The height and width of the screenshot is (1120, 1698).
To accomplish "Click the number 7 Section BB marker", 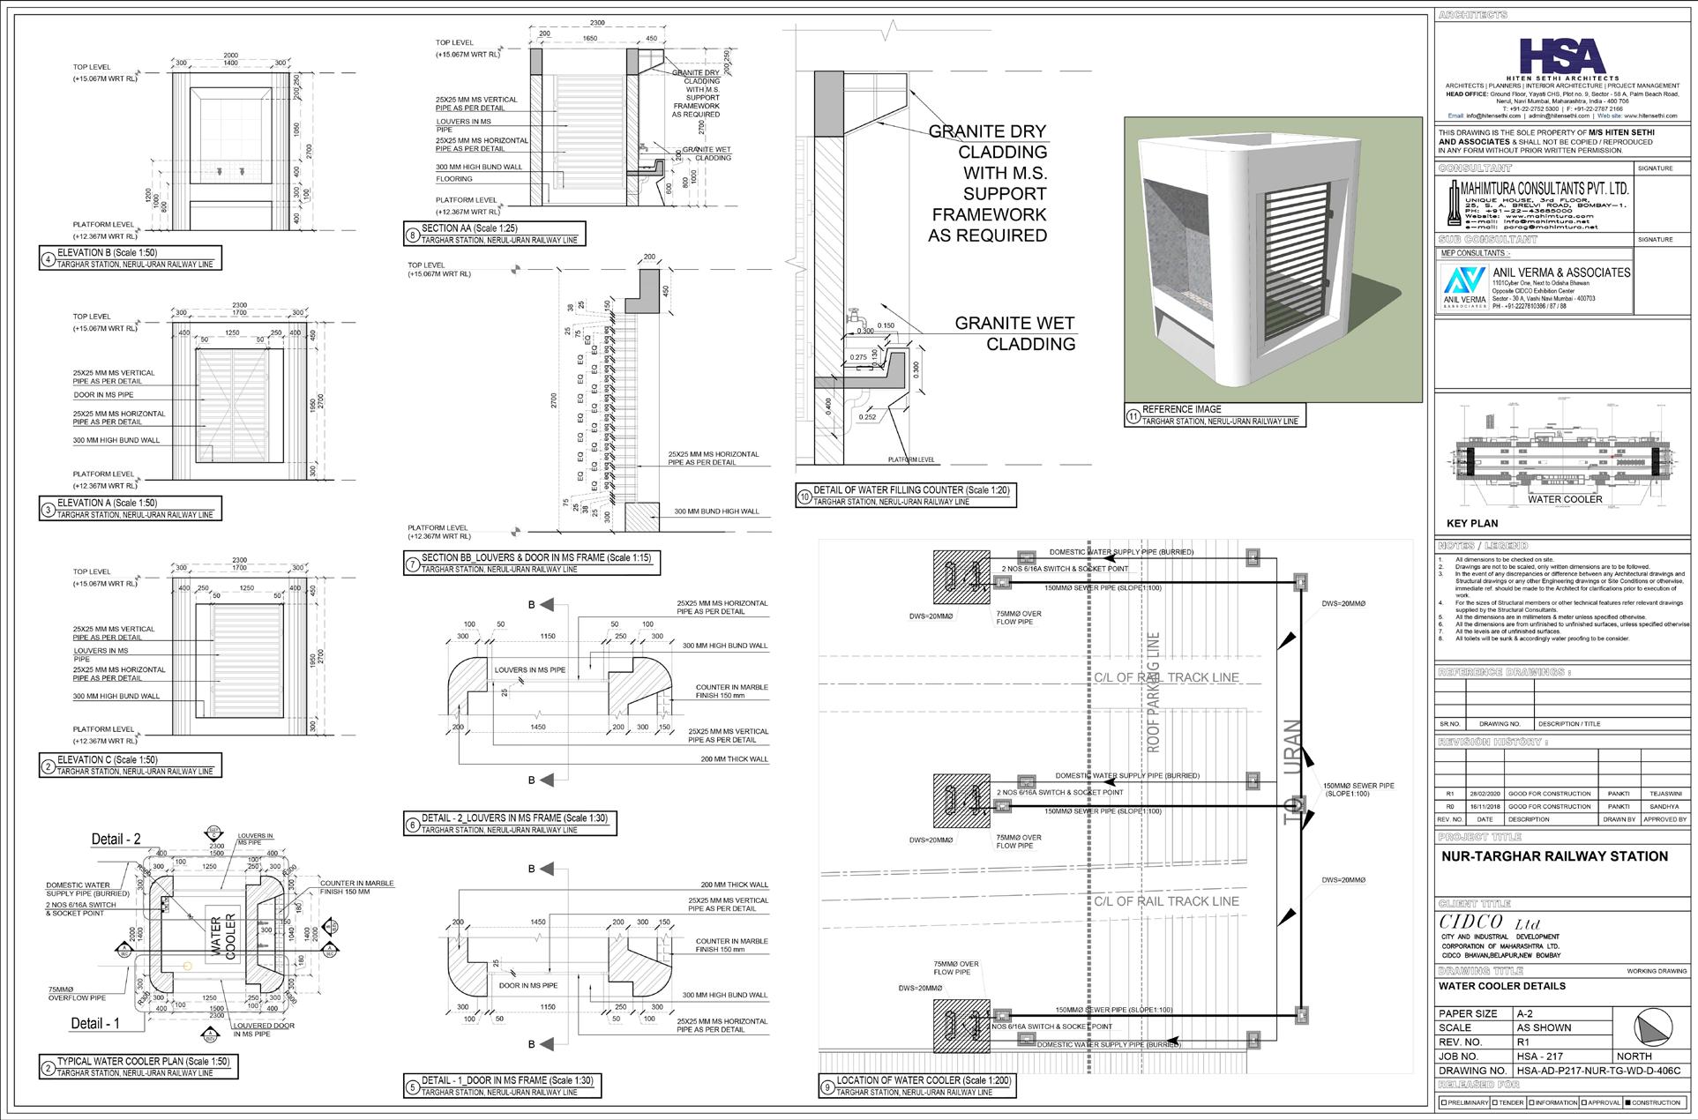I will click(x=413, y=564).
